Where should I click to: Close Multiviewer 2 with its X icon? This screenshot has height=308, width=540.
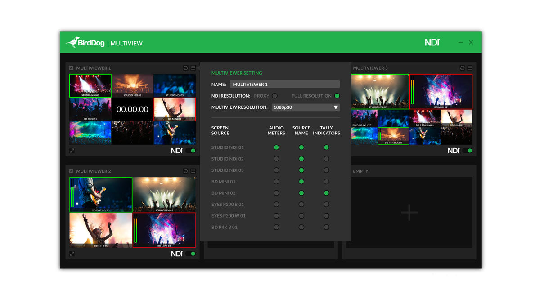[71, 171]
